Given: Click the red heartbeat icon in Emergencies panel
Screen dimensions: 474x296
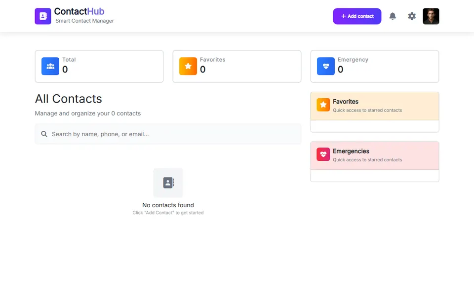Looking at the screenshot, I should click(323, 154).
